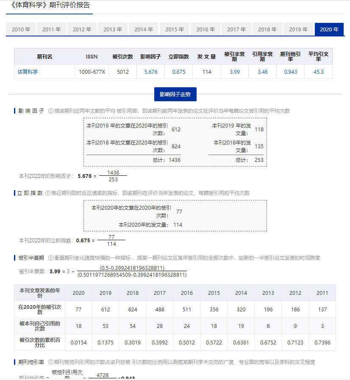350x380 pixels.
Task: Click the 5.676 impact factor value link
Action: (151, 72)
